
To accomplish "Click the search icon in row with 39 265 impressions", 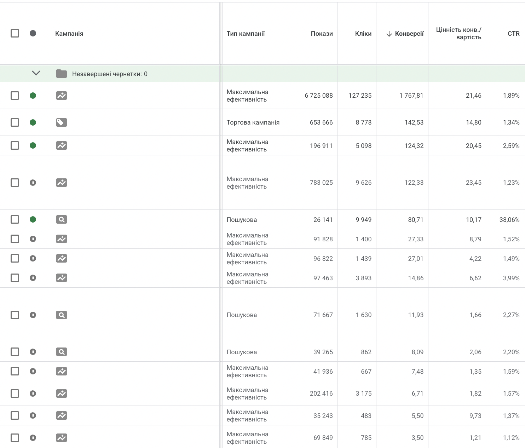I will [62, 352].
